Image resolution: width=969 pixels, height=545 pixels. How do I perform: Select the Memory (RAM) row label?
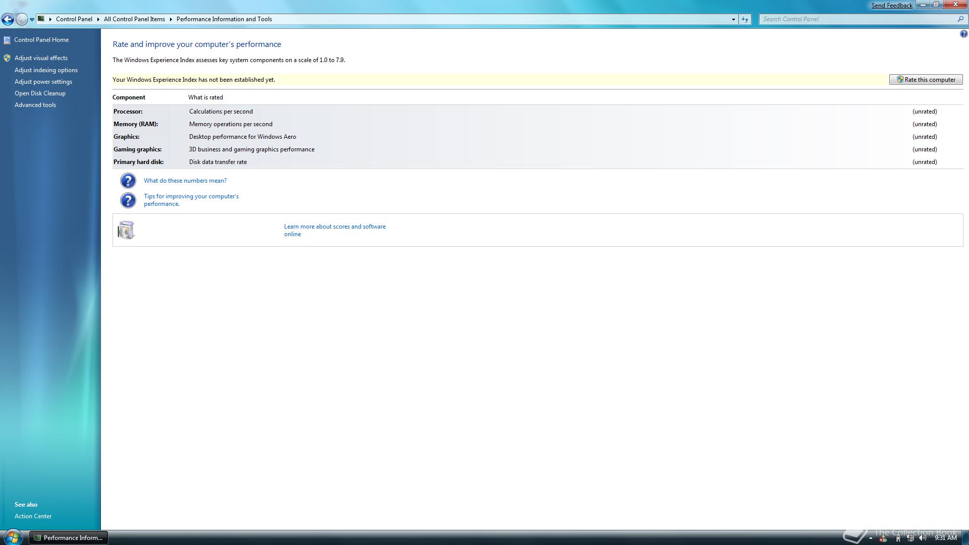coord(136,124)
